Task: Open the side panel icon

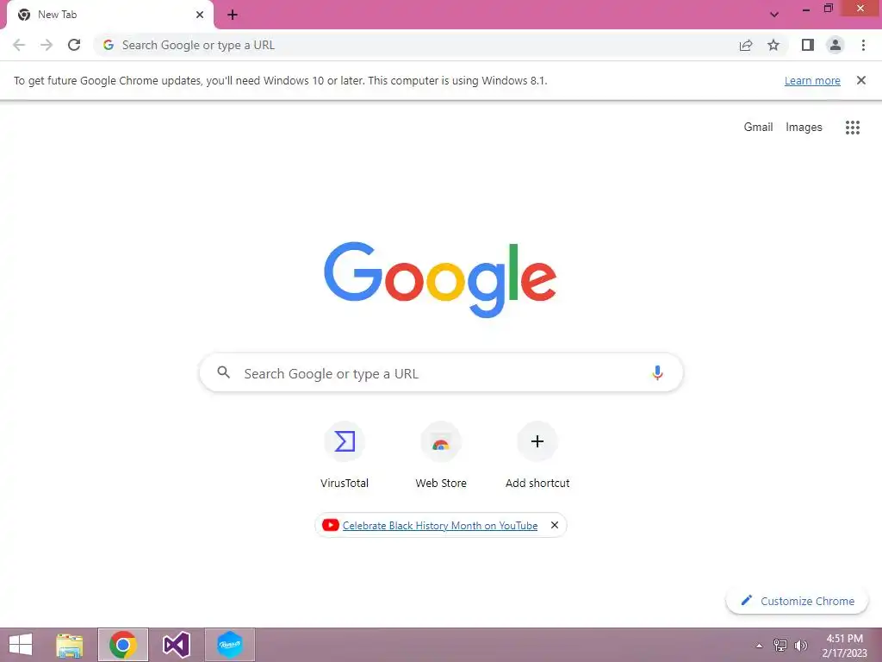Action: pyautogui.click(x=808, y=45)
